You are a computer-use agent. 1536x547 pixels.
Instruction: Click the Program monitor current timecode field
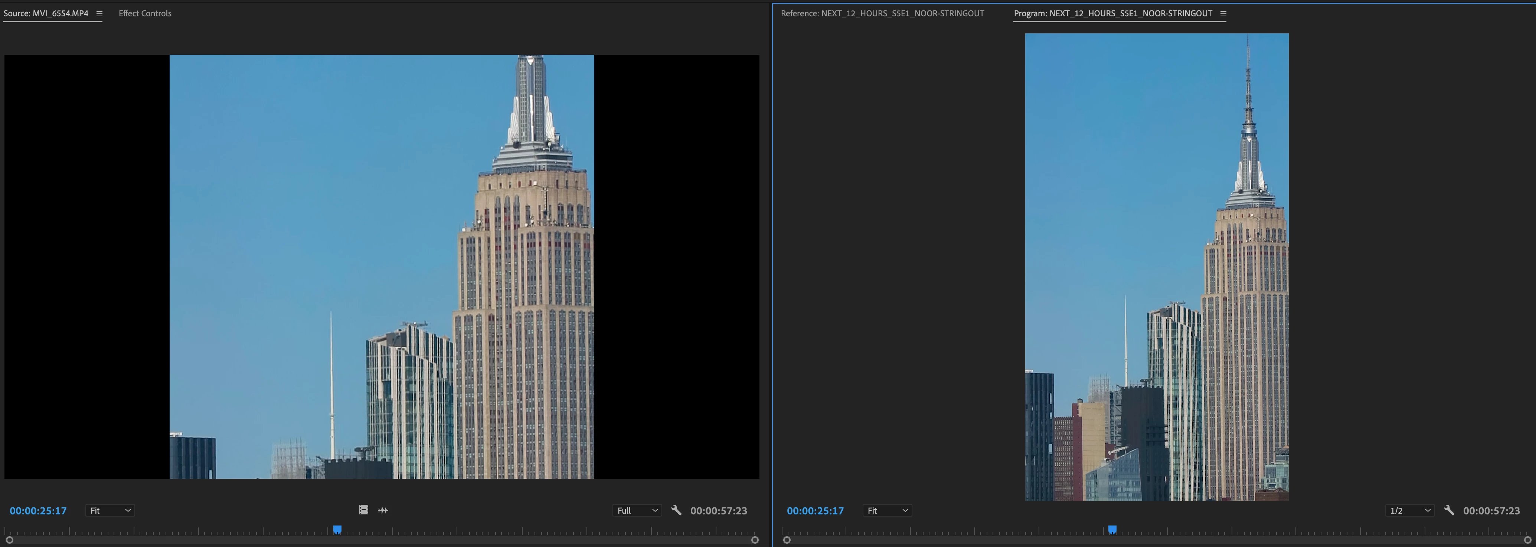[815, 511]
